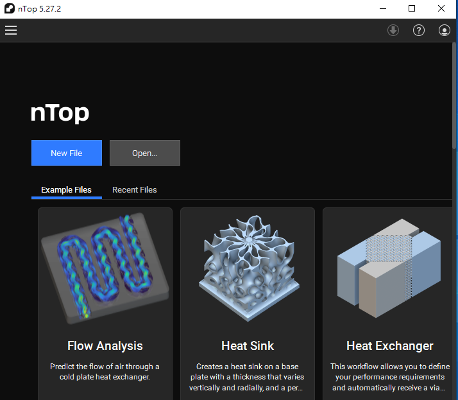Image resolution: width=458 pixels, height=400 pixels.
Task: Click the Heat Exchanger description text
Action: pyautogui.click(x=390, y=377)
